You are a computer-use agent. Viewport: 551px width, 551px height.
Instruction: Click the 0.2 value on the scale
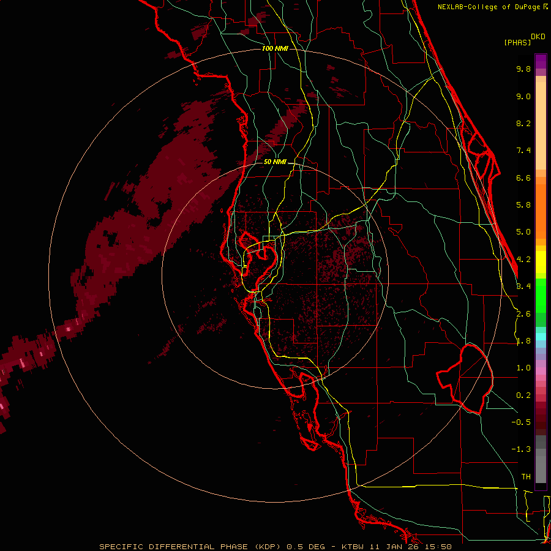[523, 395]
